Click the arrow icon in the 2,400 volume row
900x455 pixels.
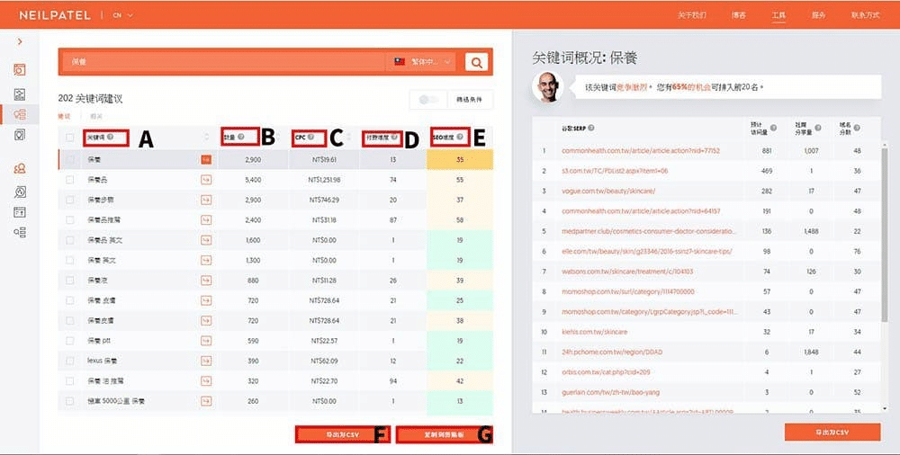click(x=206, y=219)
